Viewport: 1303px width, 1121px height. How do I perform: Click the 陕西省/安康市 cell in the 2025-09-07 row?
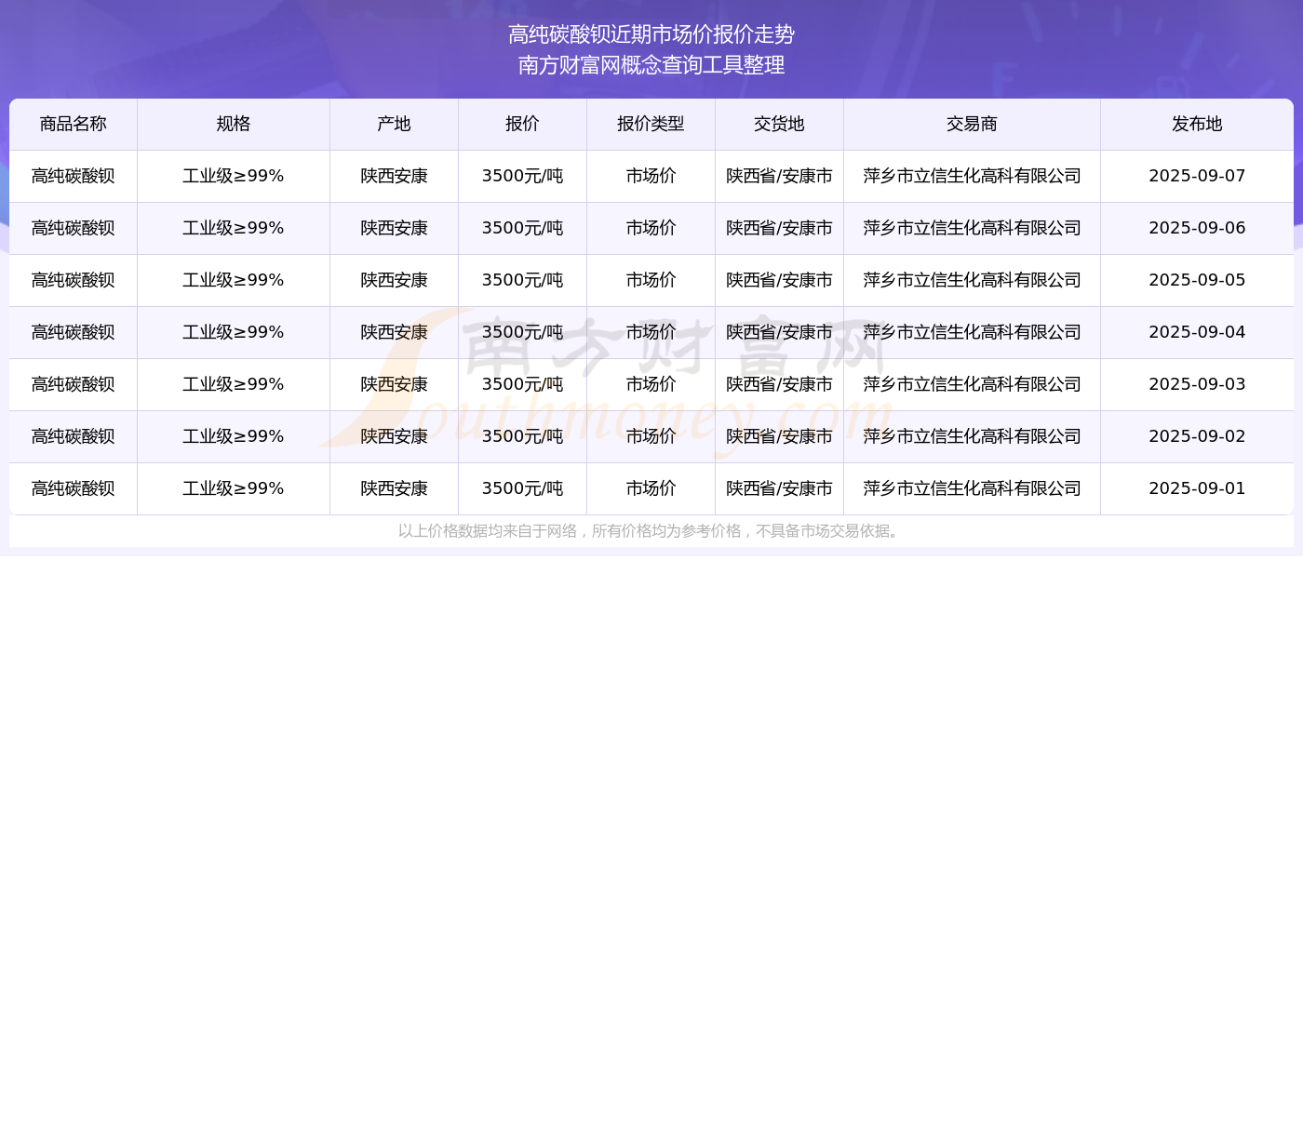(779, 177)
